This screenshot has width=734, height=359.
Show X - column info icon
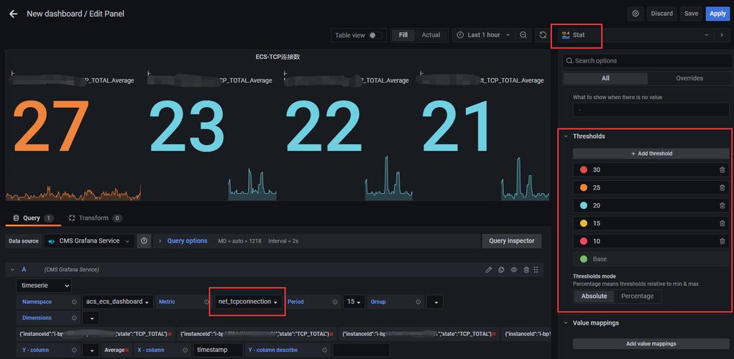click(185, 350)
